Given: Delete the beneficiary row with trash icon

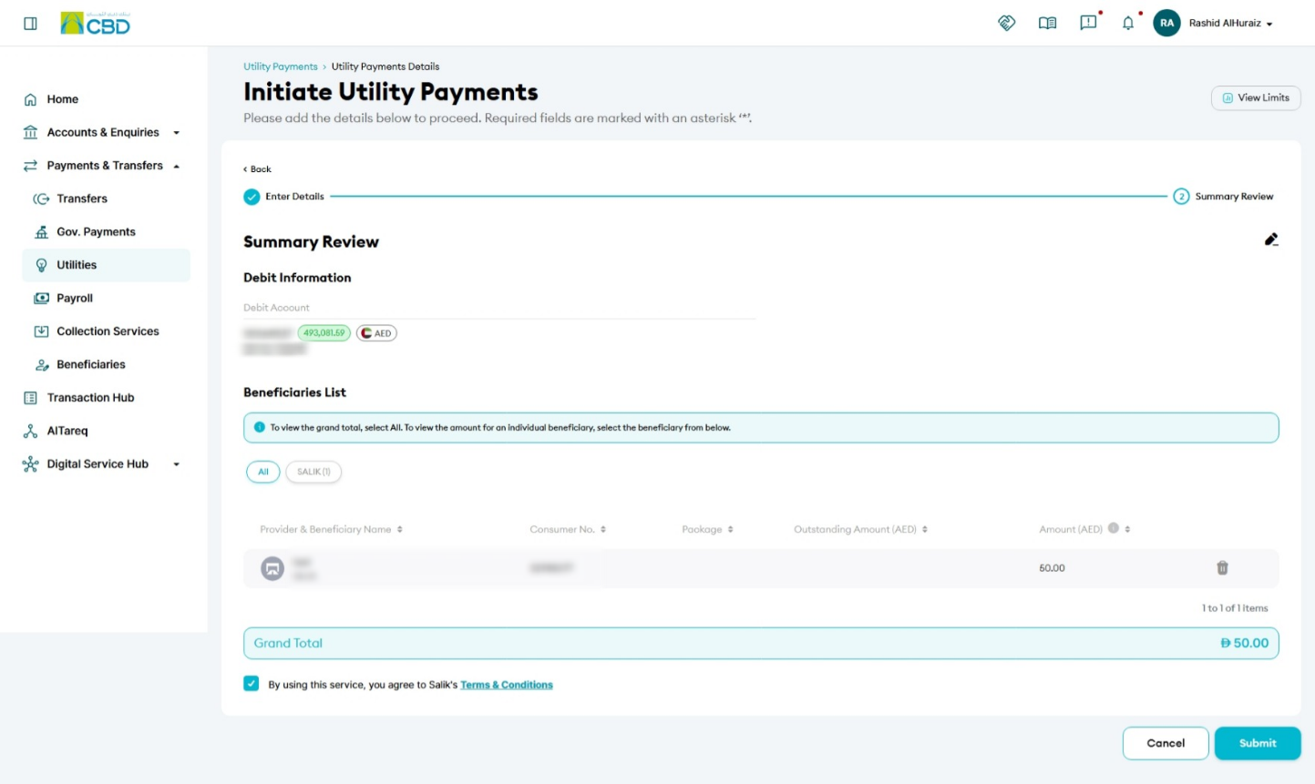Looking at the screenshot, I should [1222, 568].
